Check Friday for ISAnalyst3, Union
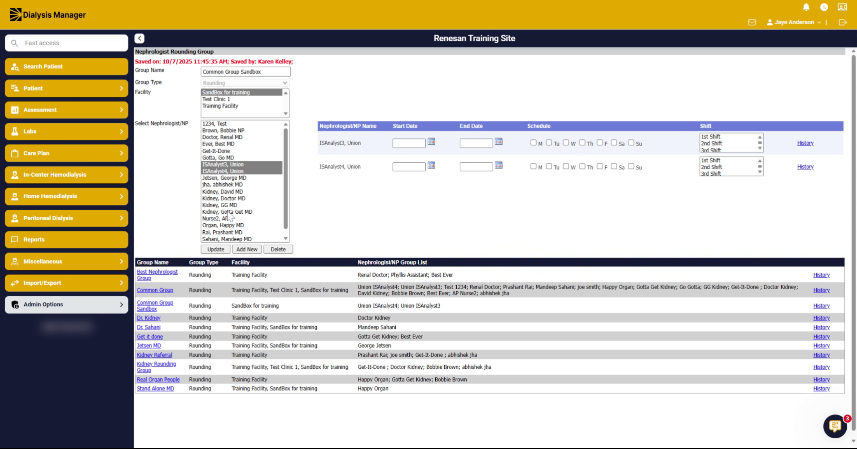Viewport: 857px width, 449px height. (600, 143)
